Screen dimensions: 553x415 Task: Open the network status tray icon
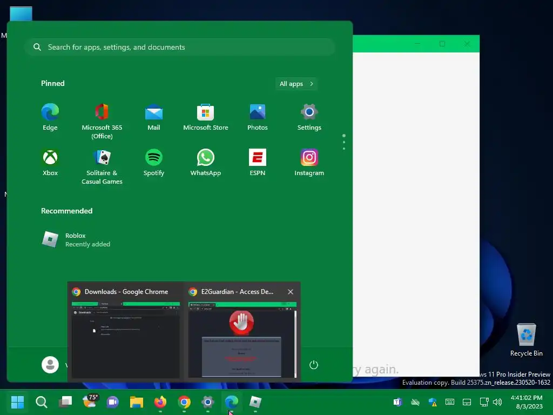[484, 401]
